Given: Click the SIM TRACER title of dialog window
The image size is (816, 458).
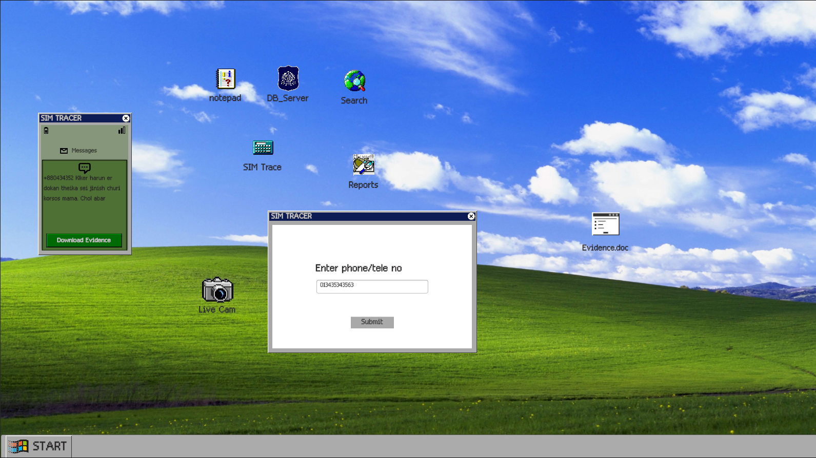Looking at the screenshot, I should click(291, 216).
